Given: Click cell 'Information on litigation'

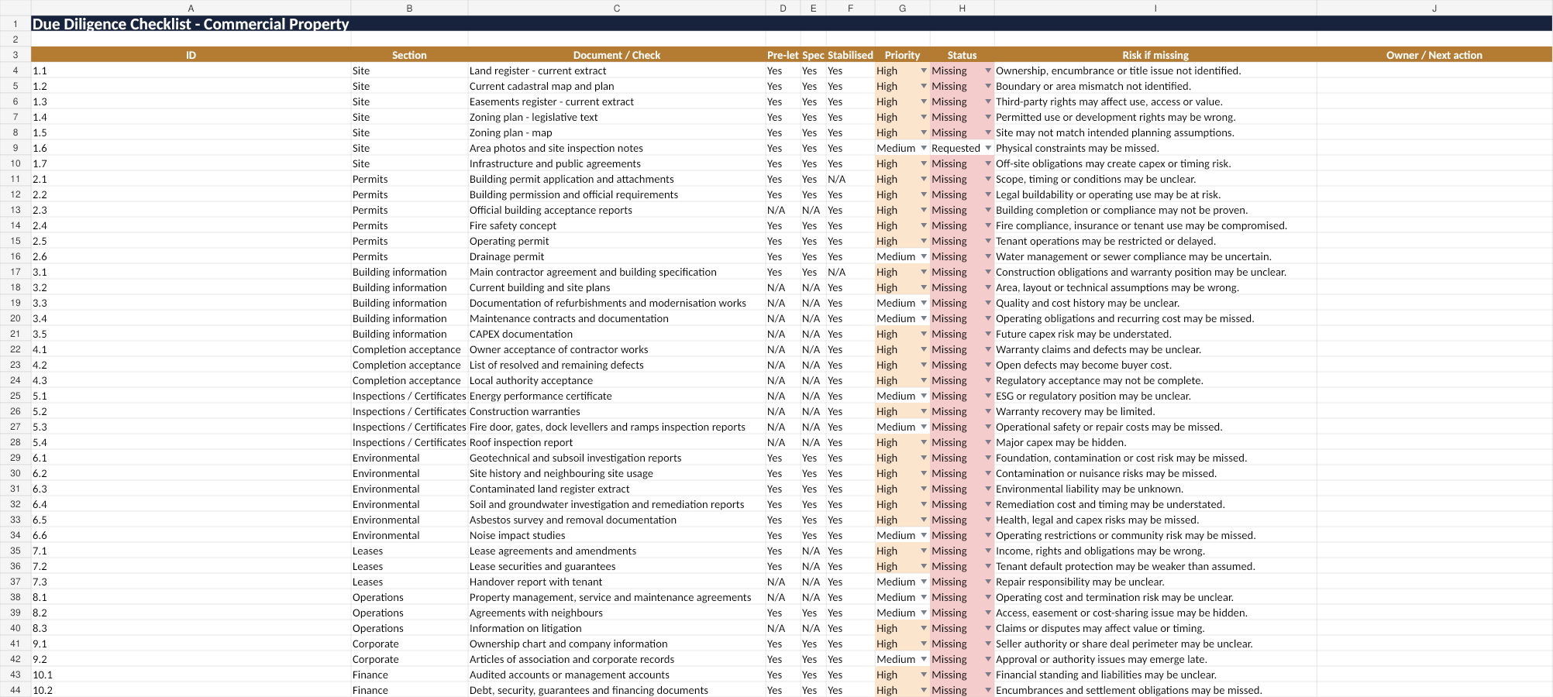Looking at the screenshot, I should (x=617, y=628).
